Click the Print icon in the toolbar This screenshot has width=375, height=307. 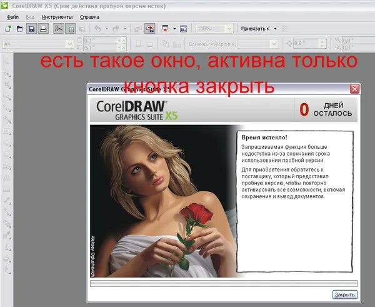click(x=43, y=29)
